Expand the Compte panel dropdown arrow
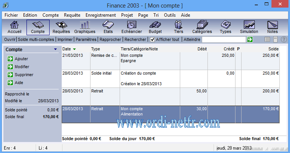This screenshot has height=153, width=290. click(55, 49)
